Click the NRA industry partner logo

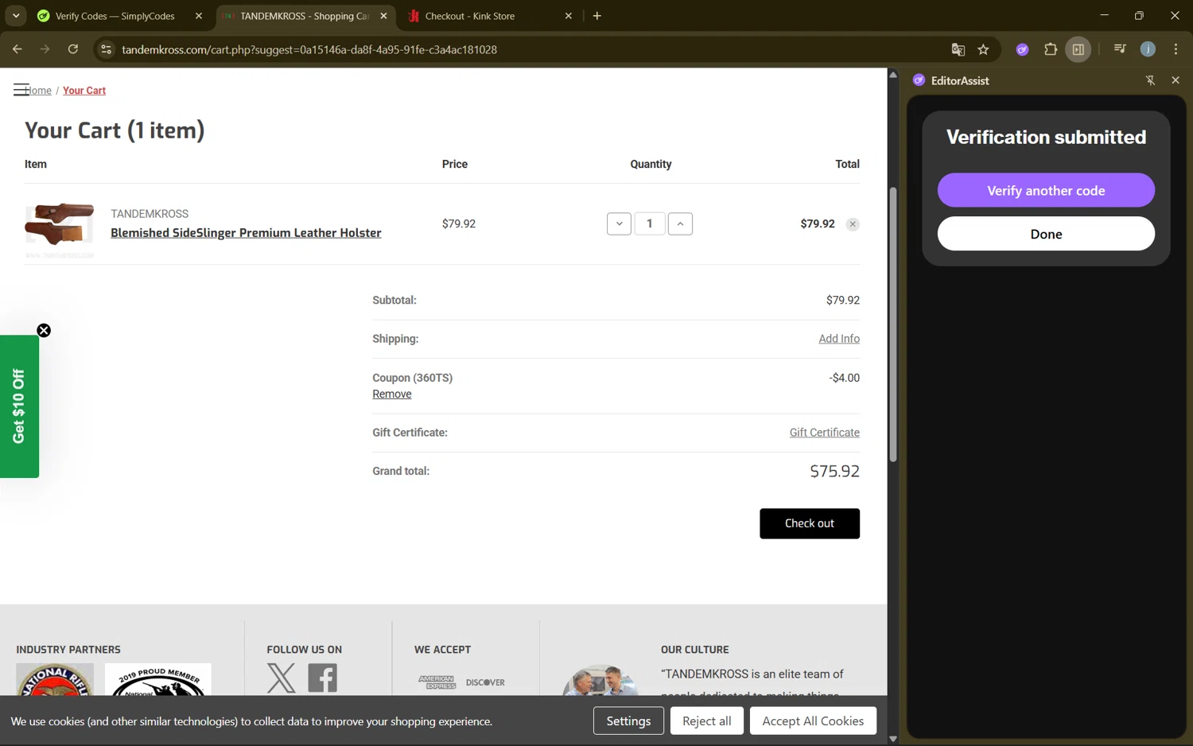[x=55, y=680]
